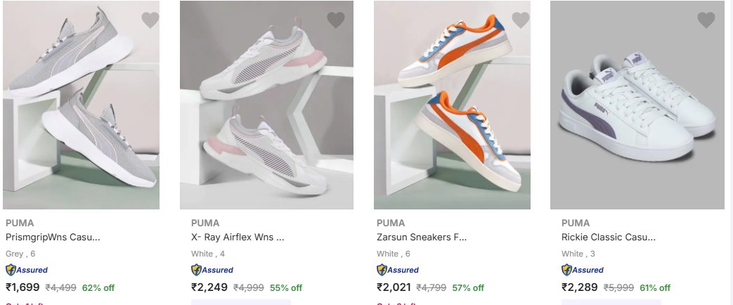The height and width of the screenshot is (305, 733).
Task: Click the PUMA brand above Rickie Classic
Action: click(x=576, y=223)
